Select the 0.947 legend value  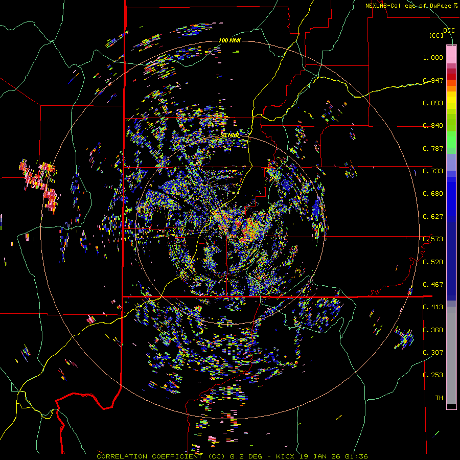tap(433, 80)
